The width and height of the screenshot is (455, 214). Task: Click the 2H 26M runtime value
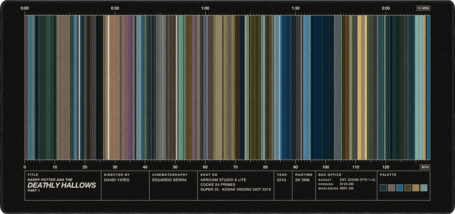pos(302,180)
